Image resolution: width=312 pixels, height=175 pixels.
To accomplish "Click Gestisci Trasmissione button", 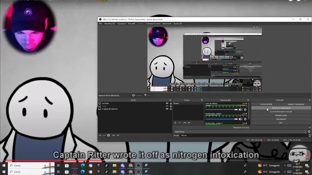I will pos(296,104).
